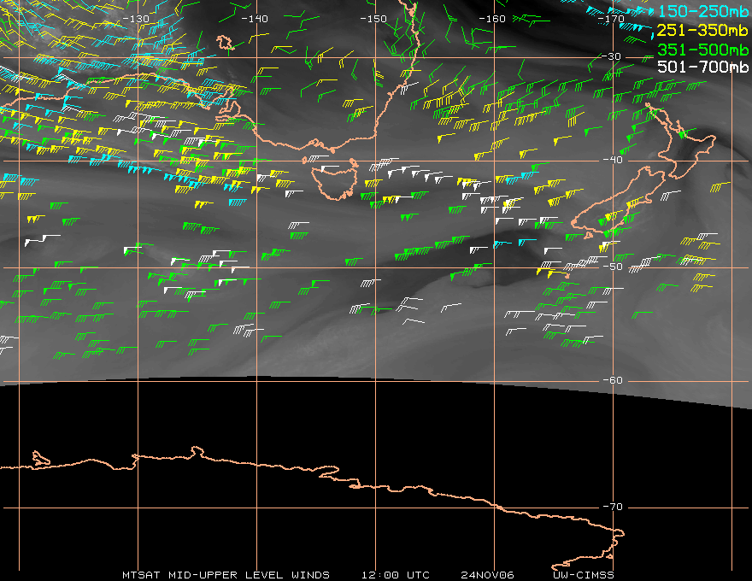This screenshot has height=581, width=752.
Task: Click the 12:00 UTC timestamp
Action: [x=395, y=574]
